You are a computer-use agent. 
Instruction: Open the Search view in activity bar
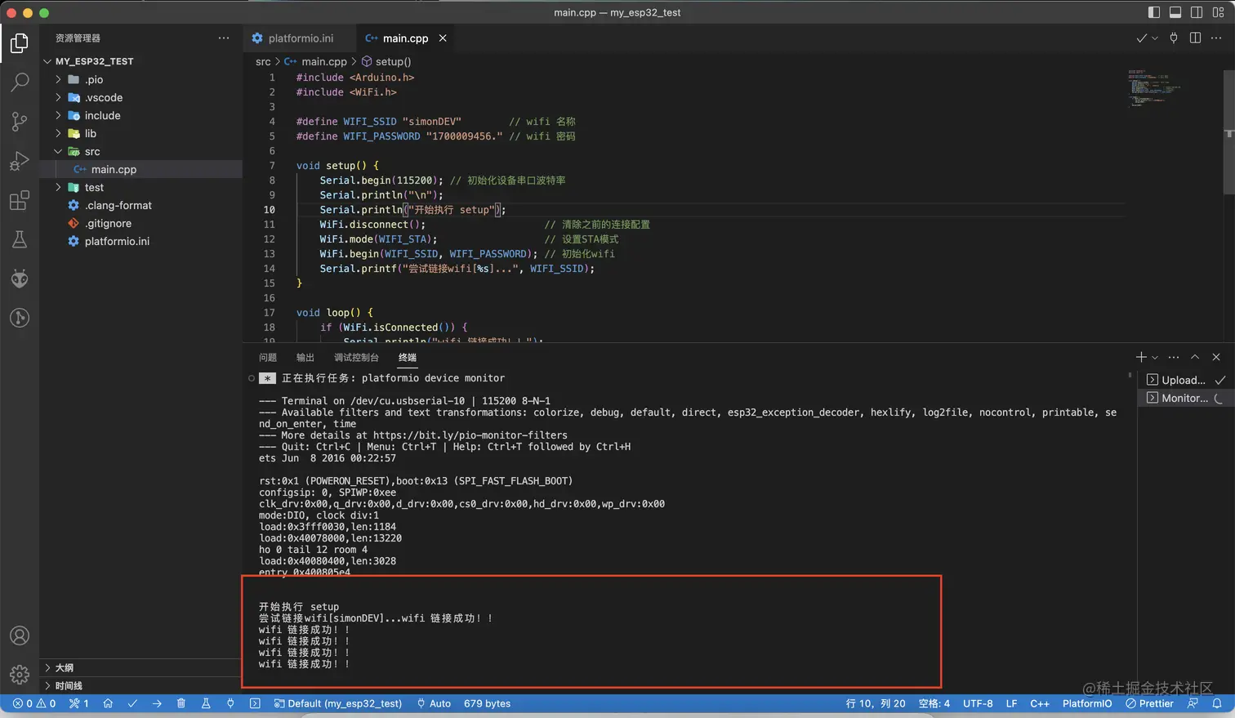click(20, 82)
